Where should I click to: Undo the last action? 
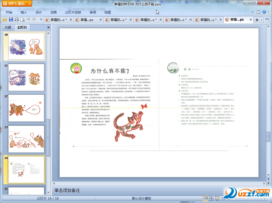coord(28,20)
